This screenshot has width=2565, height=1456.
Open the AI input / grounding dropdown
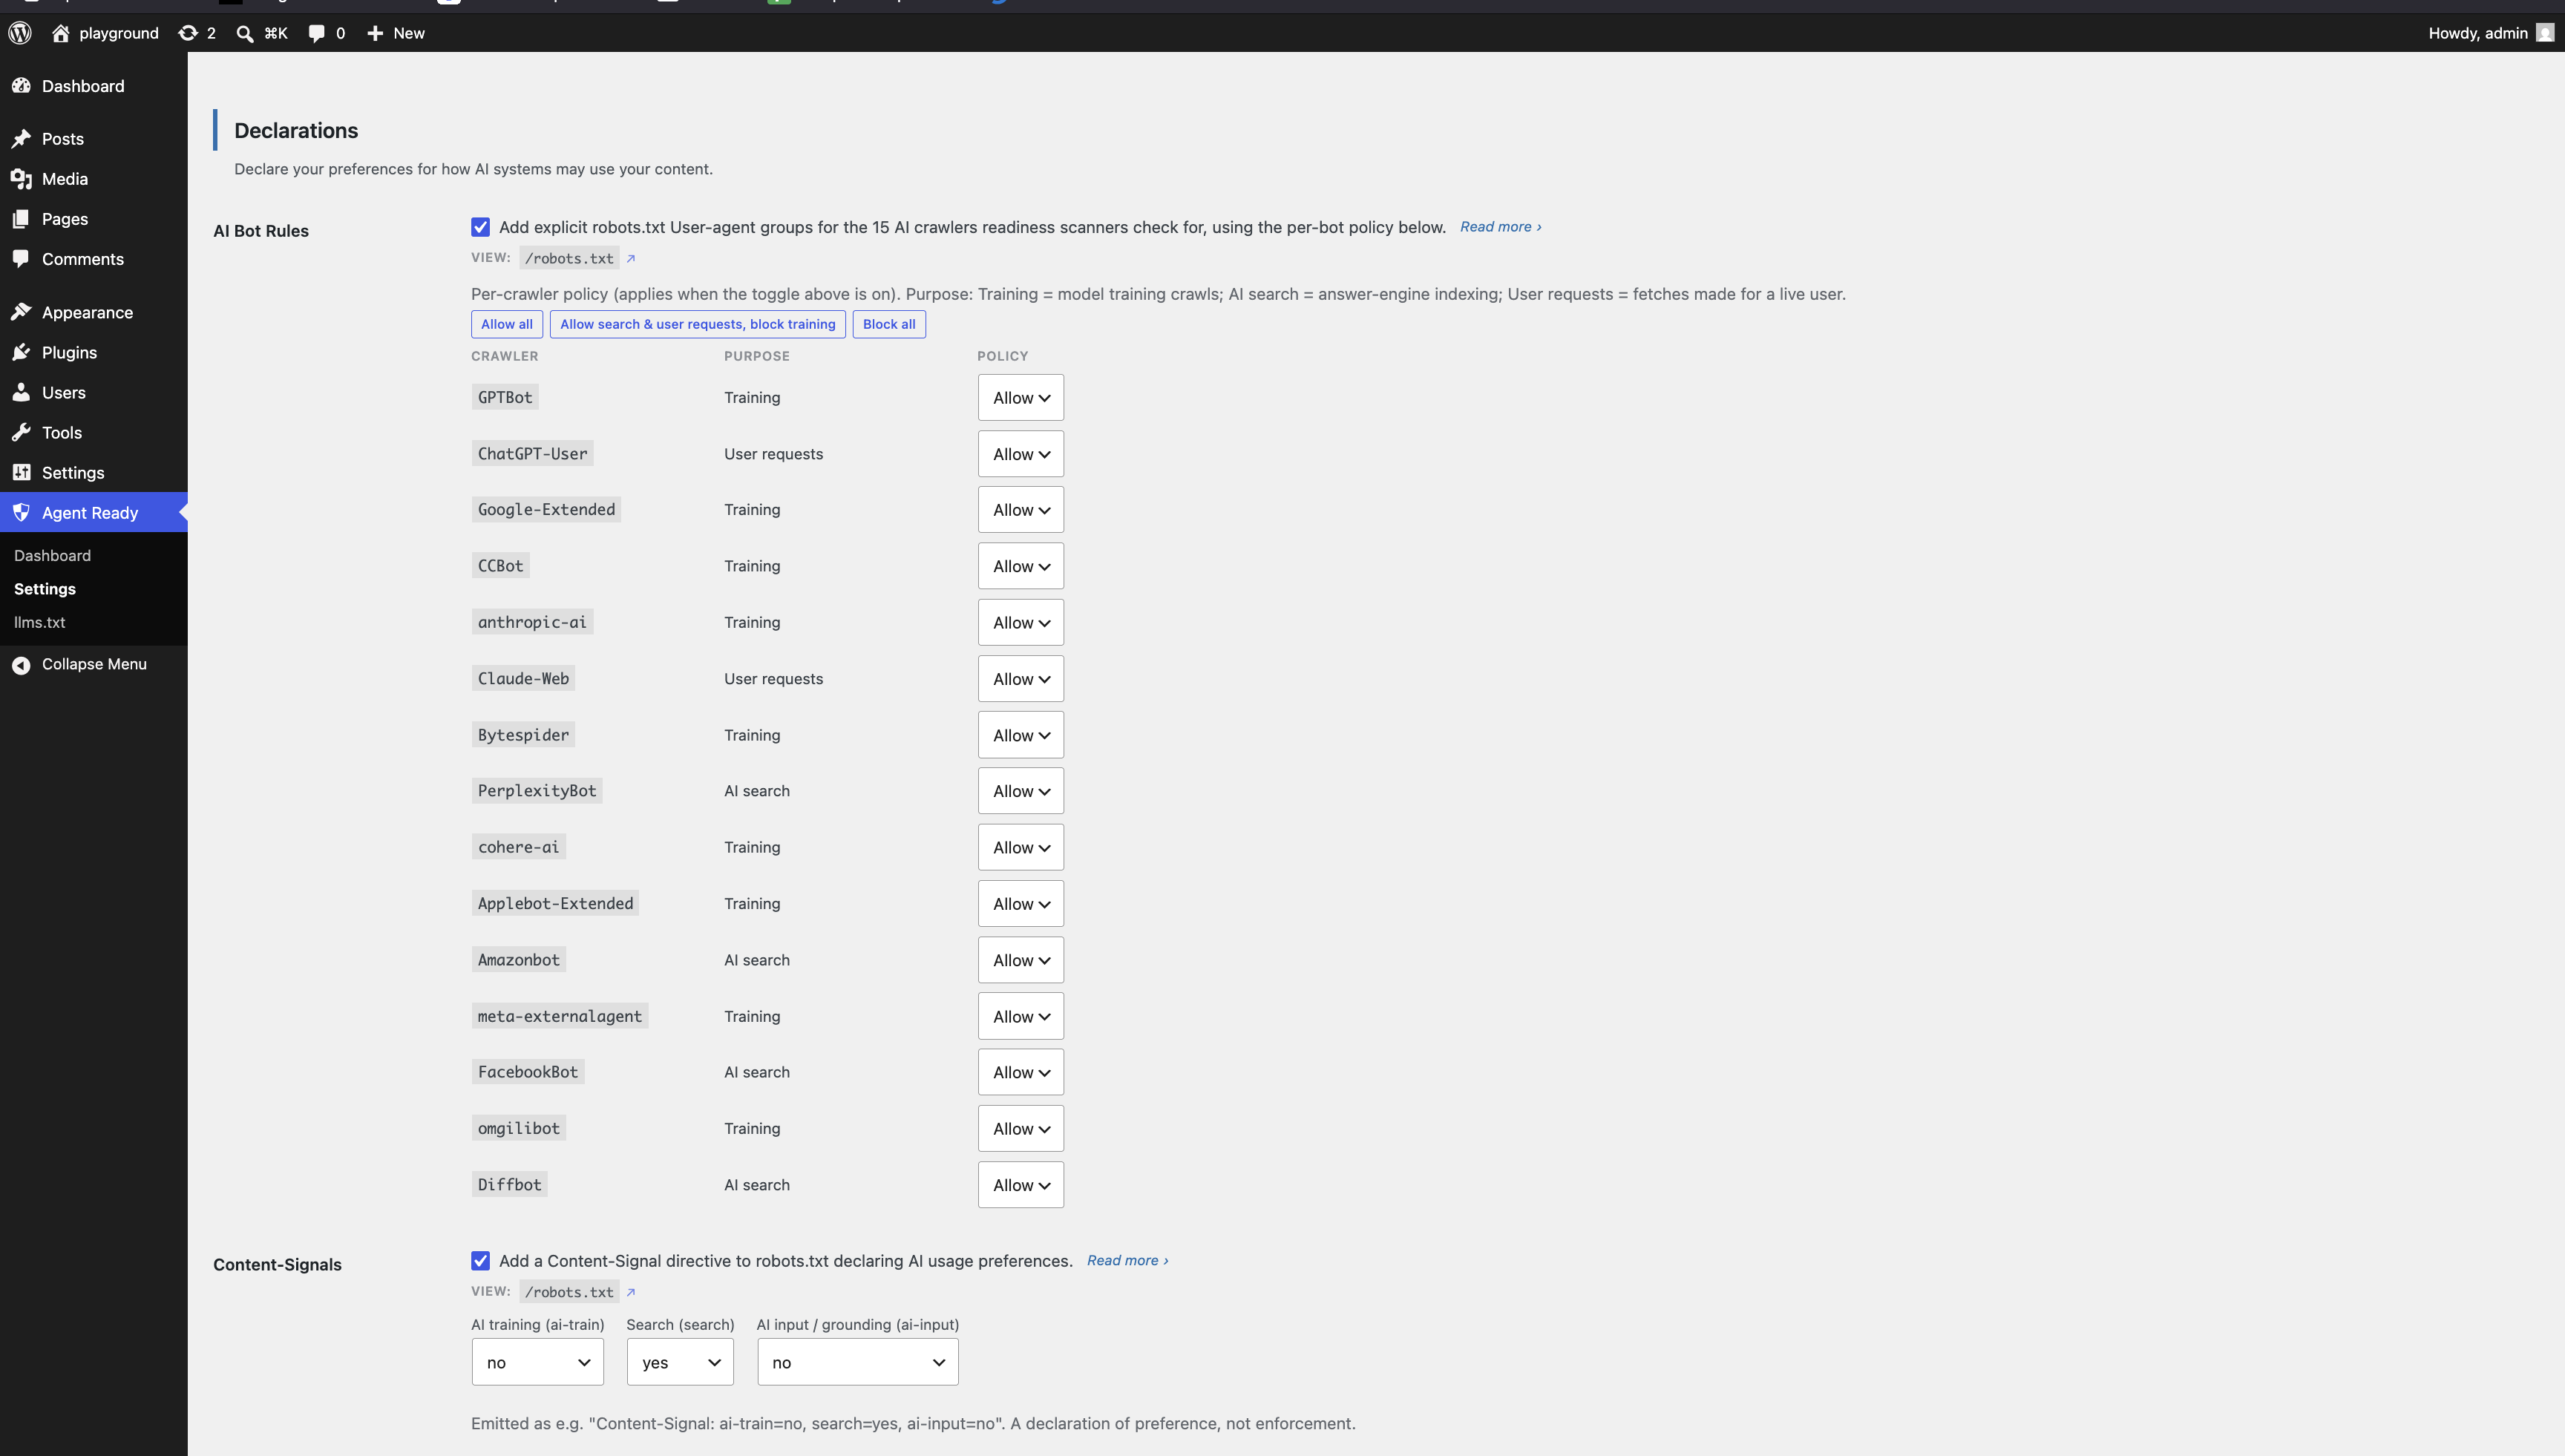click(x=858, y=1362)
